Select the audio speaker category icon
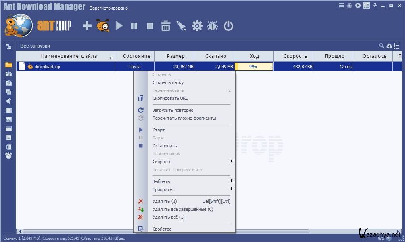Image resolution: width=405 pixels, height=242 pixels. 8,101
